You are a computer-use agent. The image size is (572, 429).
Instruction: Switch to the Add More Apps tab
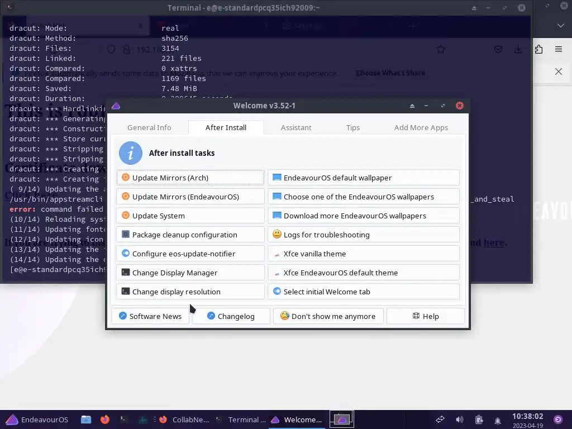pos(421,128)
